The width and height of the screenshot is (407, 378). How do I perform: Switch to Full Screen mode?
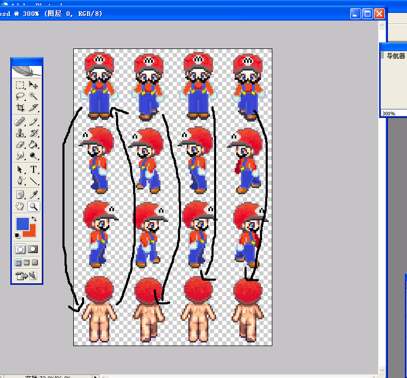click(35, 263)
